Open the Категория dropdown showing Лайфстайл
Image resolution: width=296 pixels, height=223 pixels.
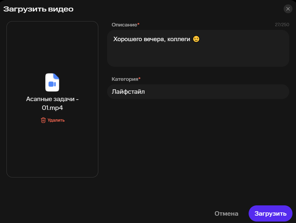pos(198,92)
